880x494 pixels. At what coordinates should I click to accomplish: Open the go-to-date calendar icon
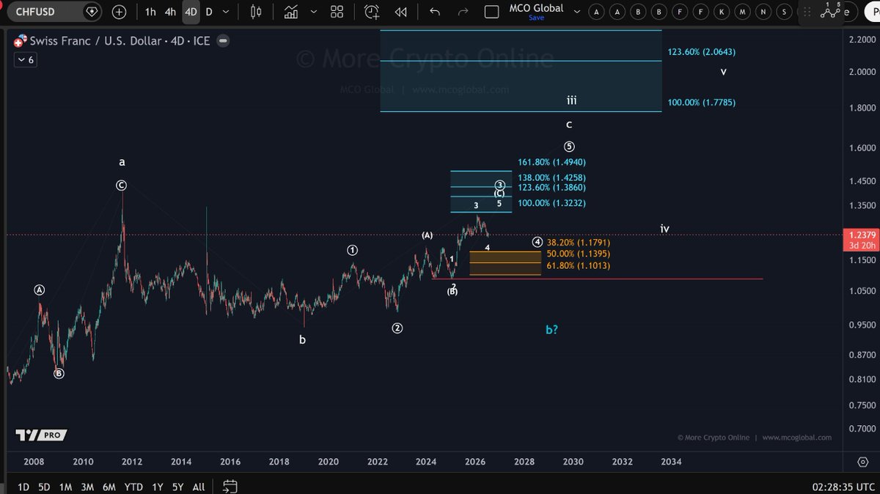click(230, 486)
